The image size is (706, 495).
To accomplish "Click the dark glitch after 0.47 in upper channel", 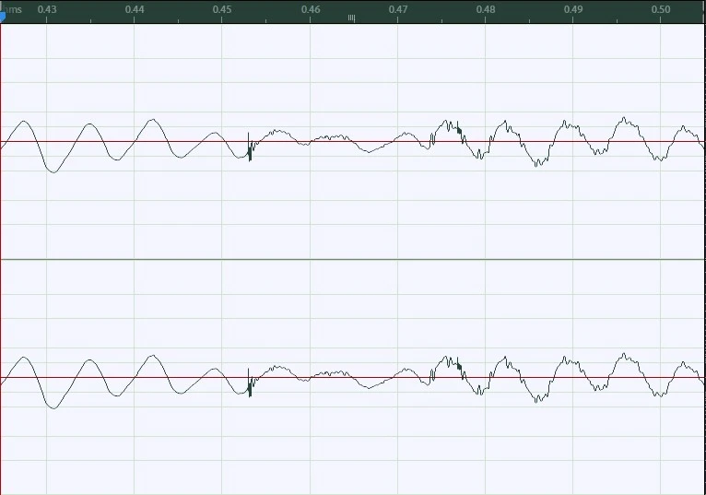I will pos(460,130).
